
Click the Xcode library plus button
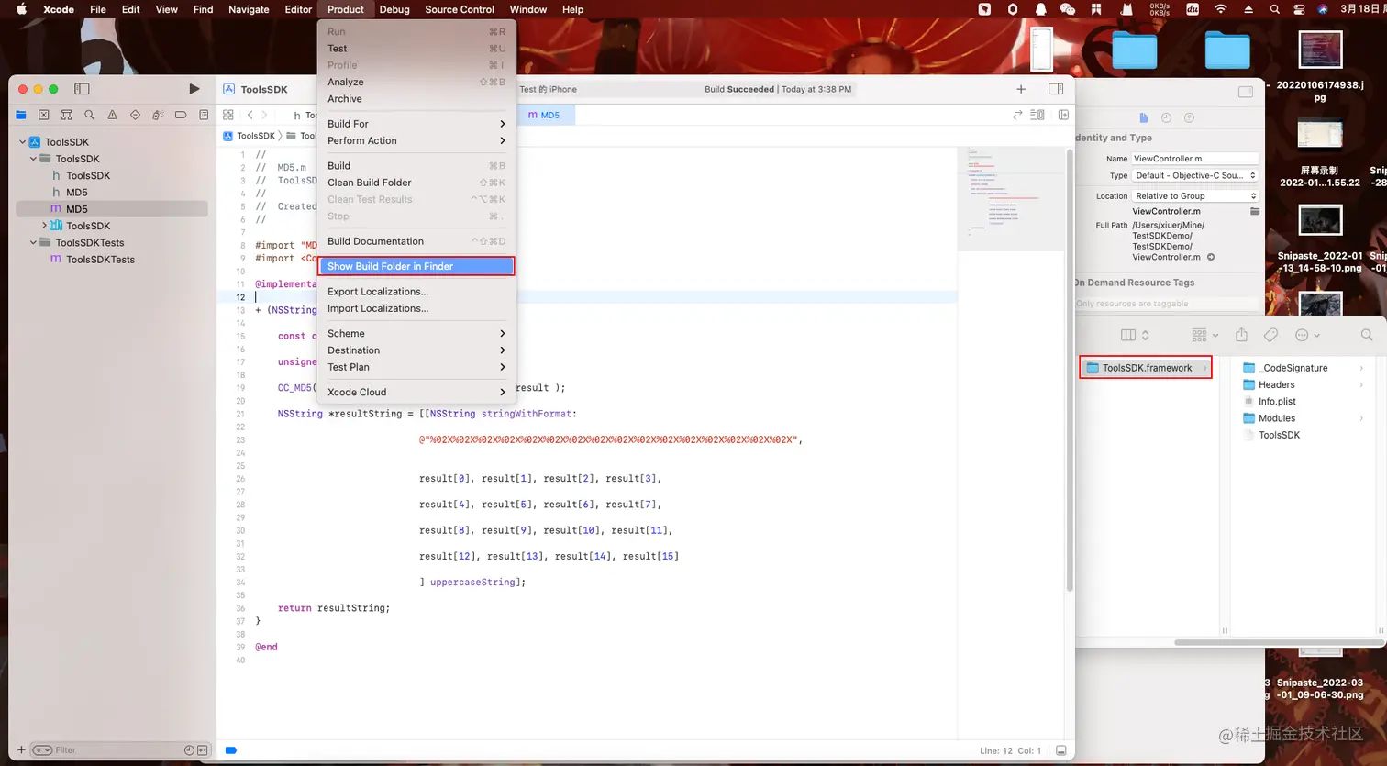click(1021, 89)
